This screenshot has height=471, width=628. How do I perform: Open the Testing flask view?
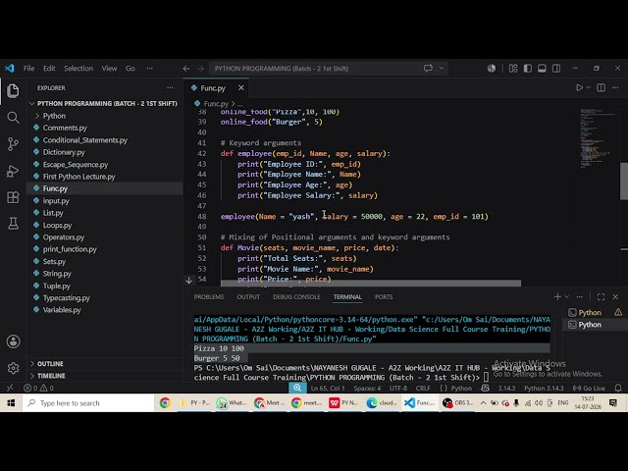[x=13, y=224]
